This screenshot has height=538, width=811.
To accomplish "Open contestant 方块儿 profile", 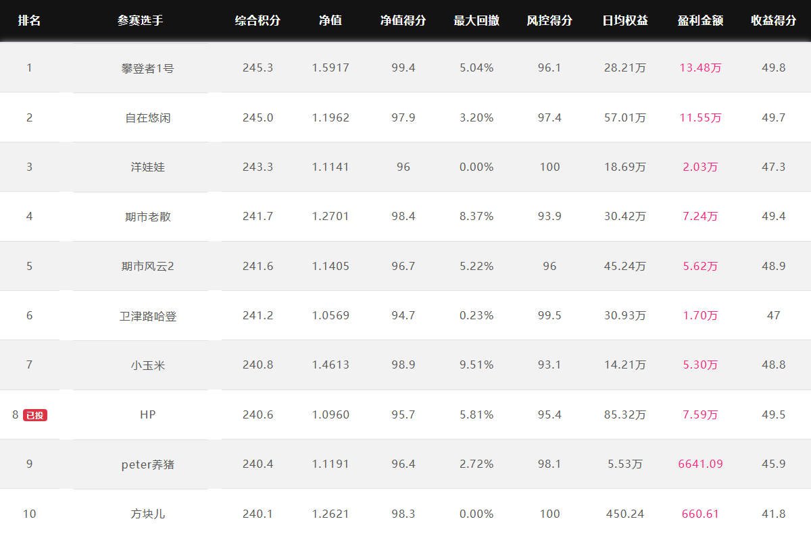I will point(147,514).
